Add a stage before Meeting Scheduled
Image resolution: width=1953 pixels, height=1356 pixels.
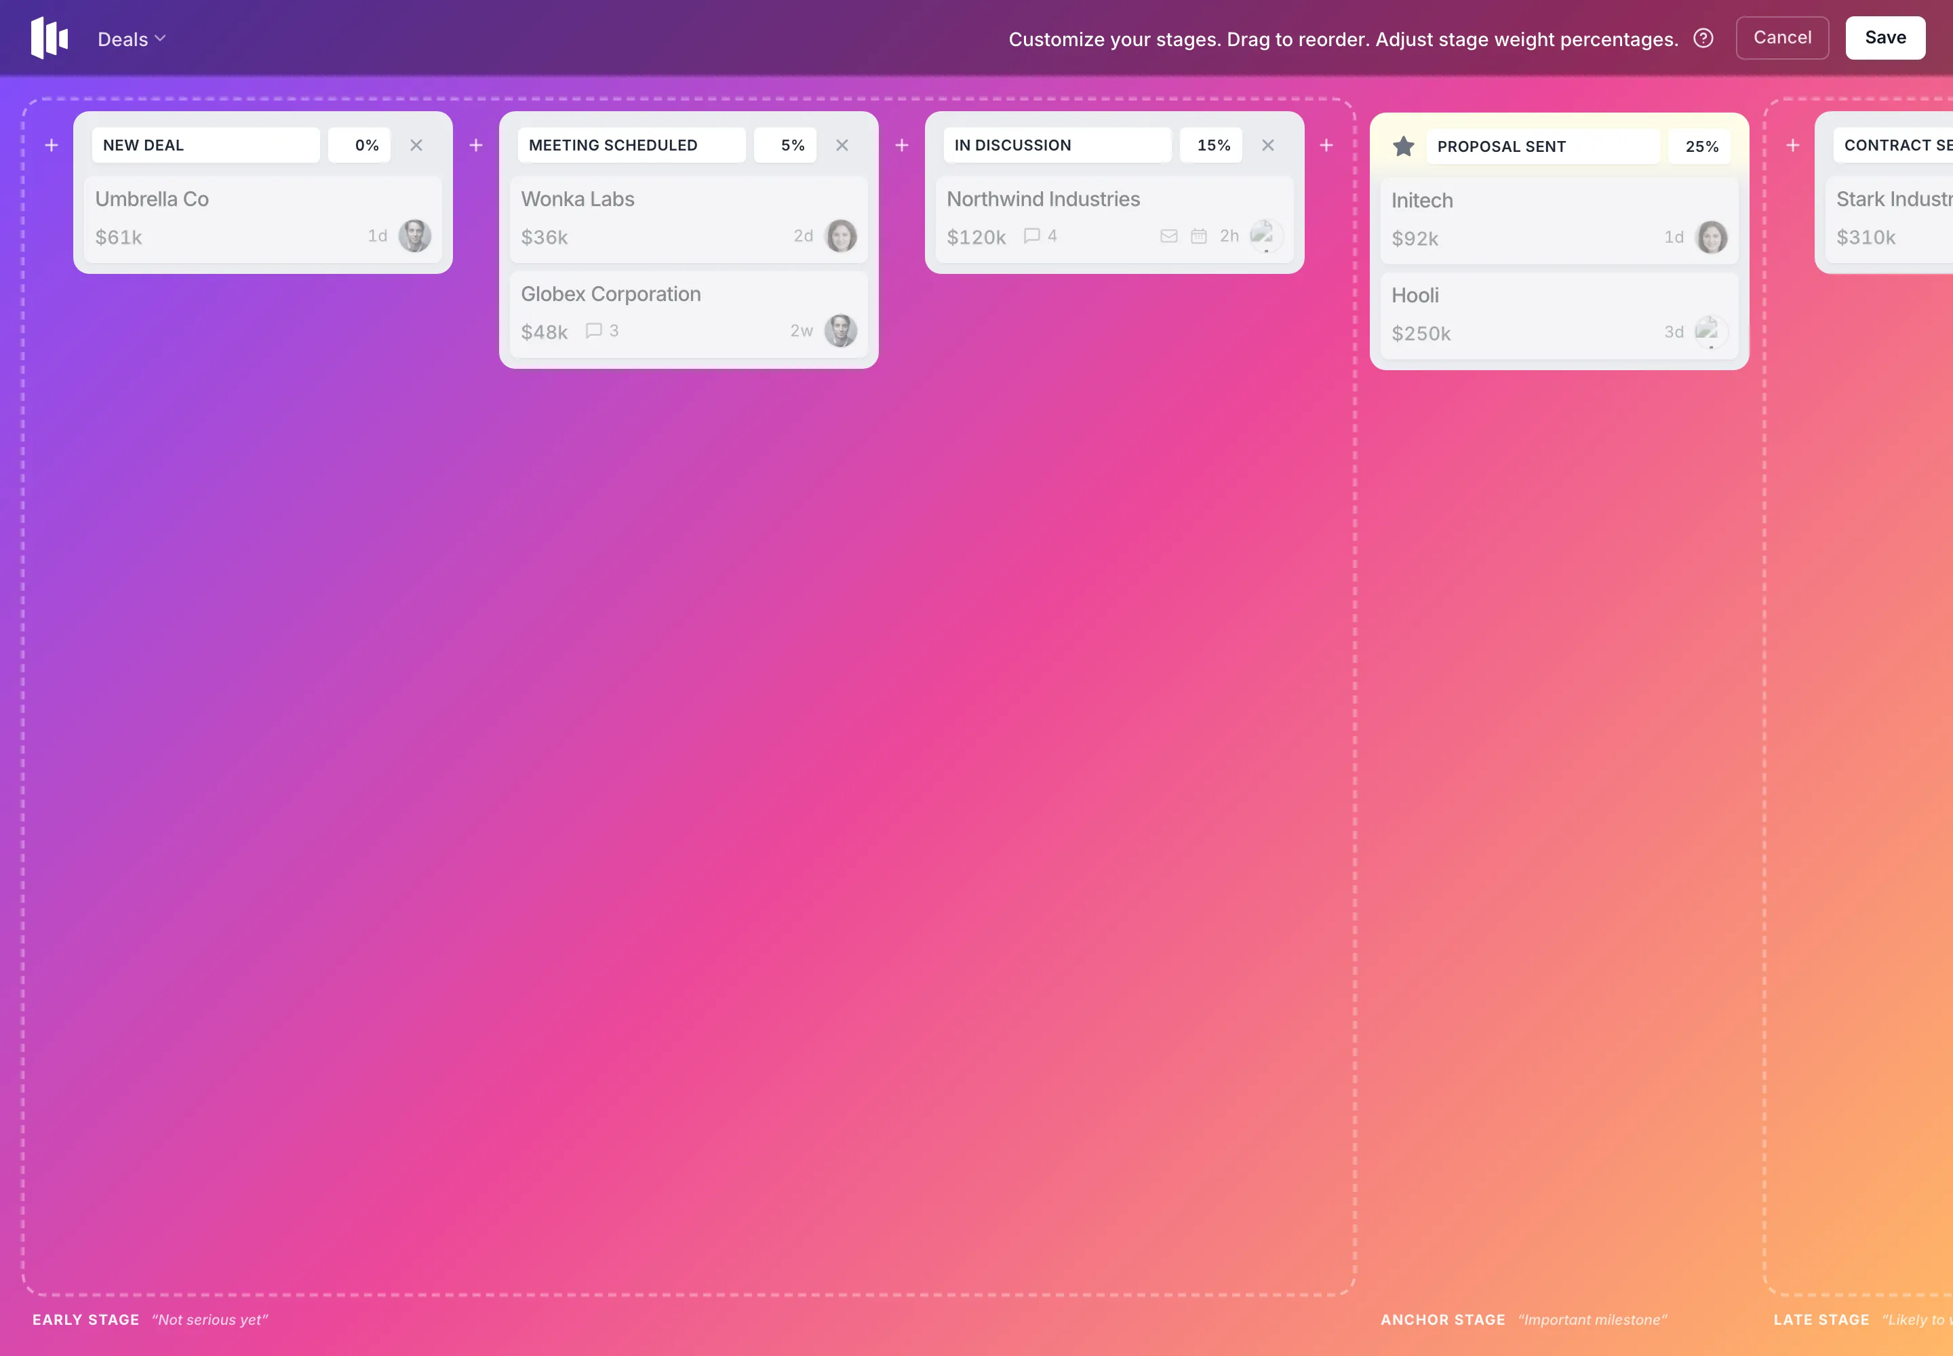(x=476, y=145)
